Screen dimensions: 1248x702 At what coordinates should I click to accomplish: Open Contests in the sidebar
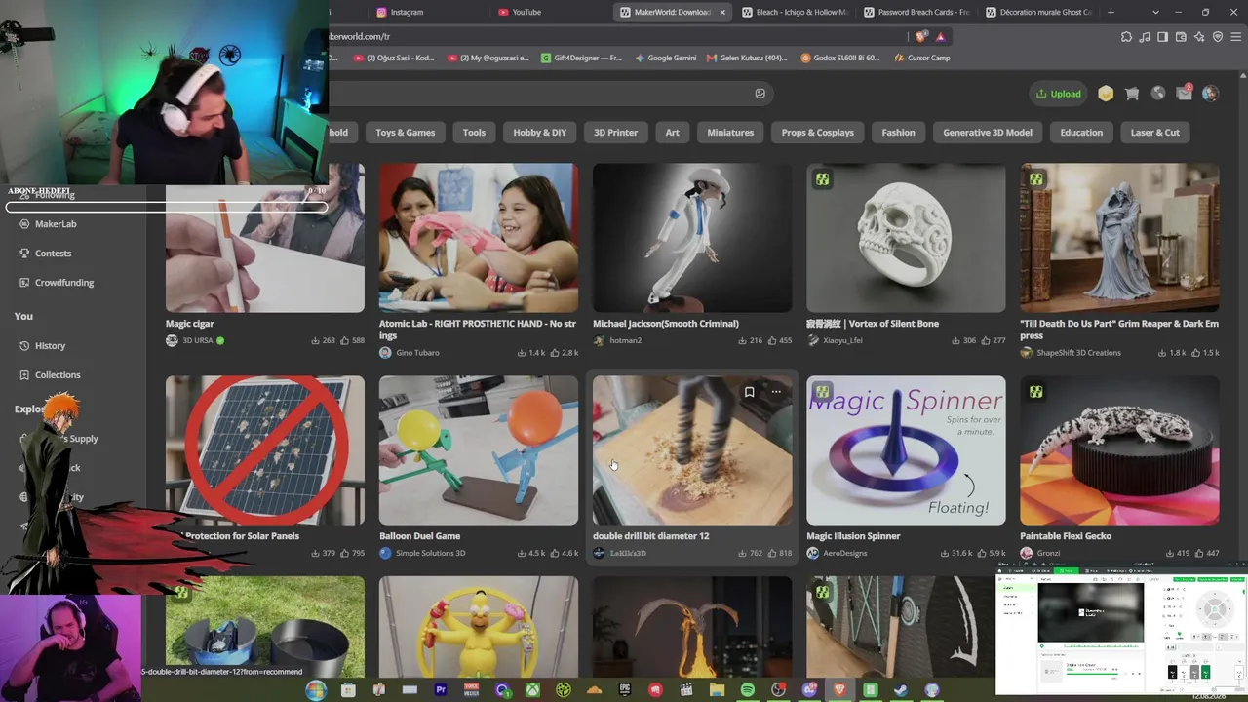coord(53,253)
